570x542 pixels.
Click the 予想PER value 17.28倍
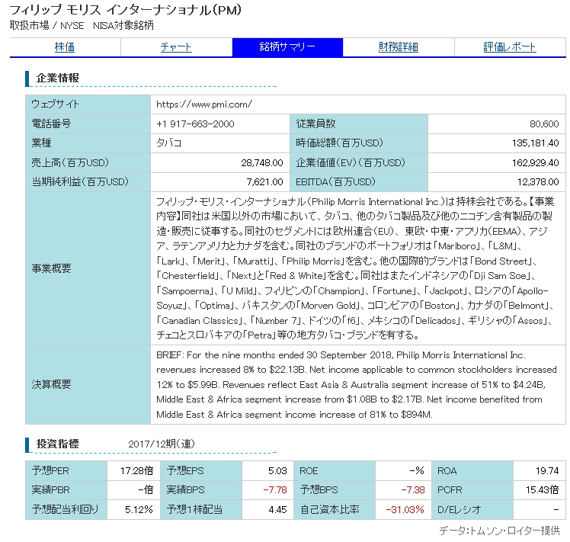pos(136,471)
